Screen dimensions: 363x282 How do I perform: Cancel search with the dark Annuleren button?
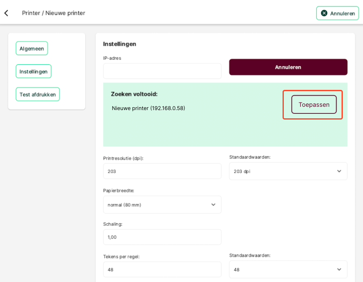pos(288,67)
